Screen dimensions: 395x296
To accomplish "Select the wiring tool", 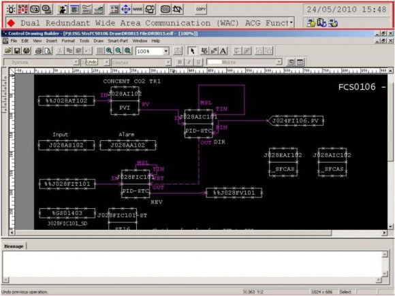I will pos(214,51).
